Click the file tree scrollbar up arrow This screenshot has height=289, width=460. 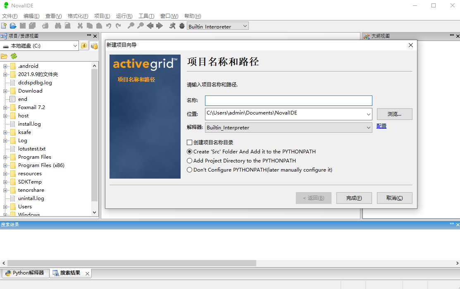tap(95, 66)
